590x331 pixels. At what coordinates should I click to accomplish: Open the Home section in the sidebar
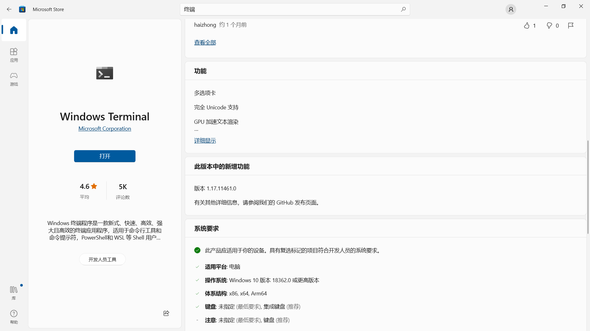coord(14,30)
